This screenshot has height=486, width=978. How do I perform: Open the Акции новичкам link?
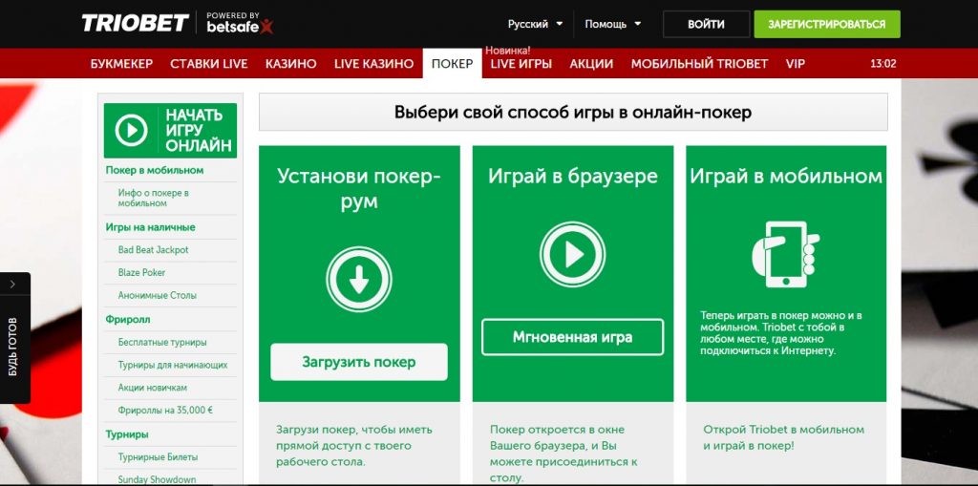click(x=152, y=388)
